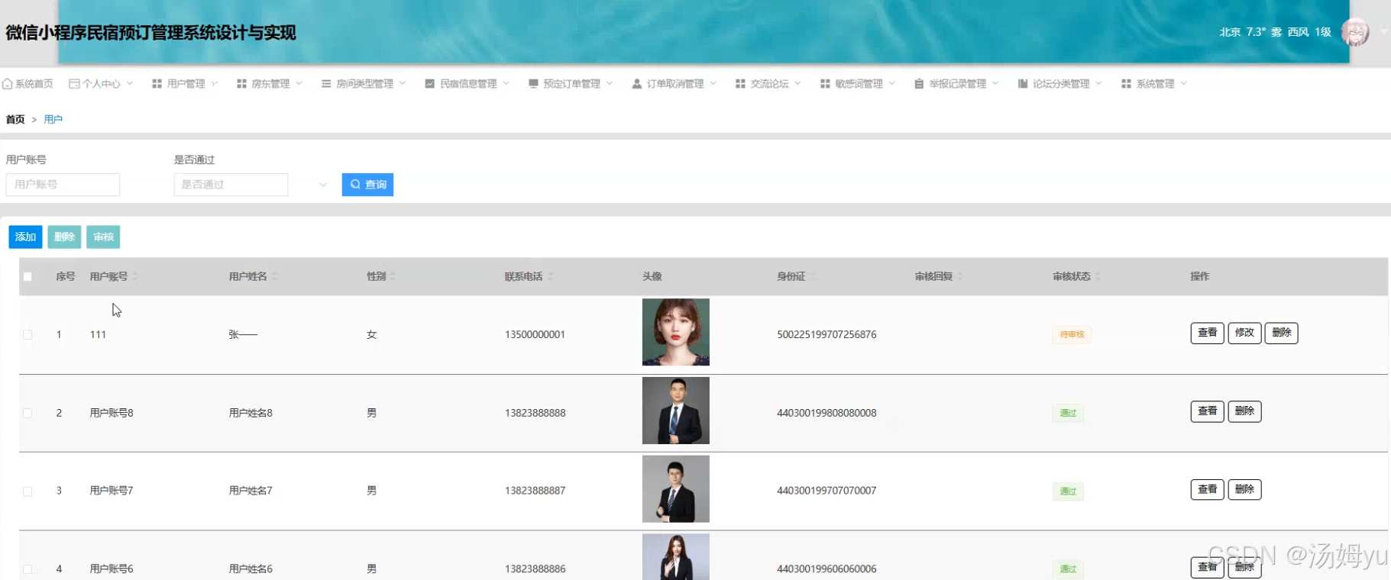Image resolution: width=1391 pixels, height=580 pixels.
Task: Click the 添加 button
Action: coord(25,237)
